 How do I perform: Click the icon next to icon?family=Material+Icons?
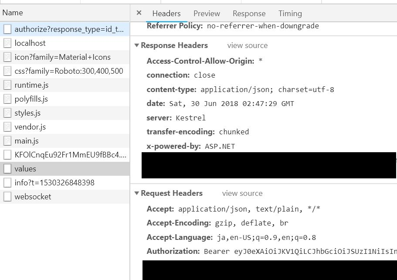tap(7, 57)
